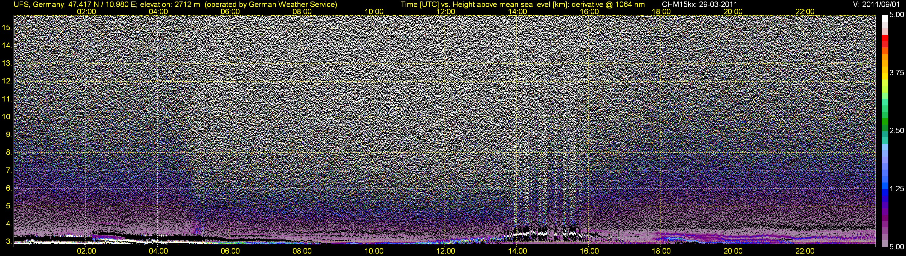Click the 16:00 label on the top time axis
The height and width of the screenshot is (256, 906).
pos(590,11)
